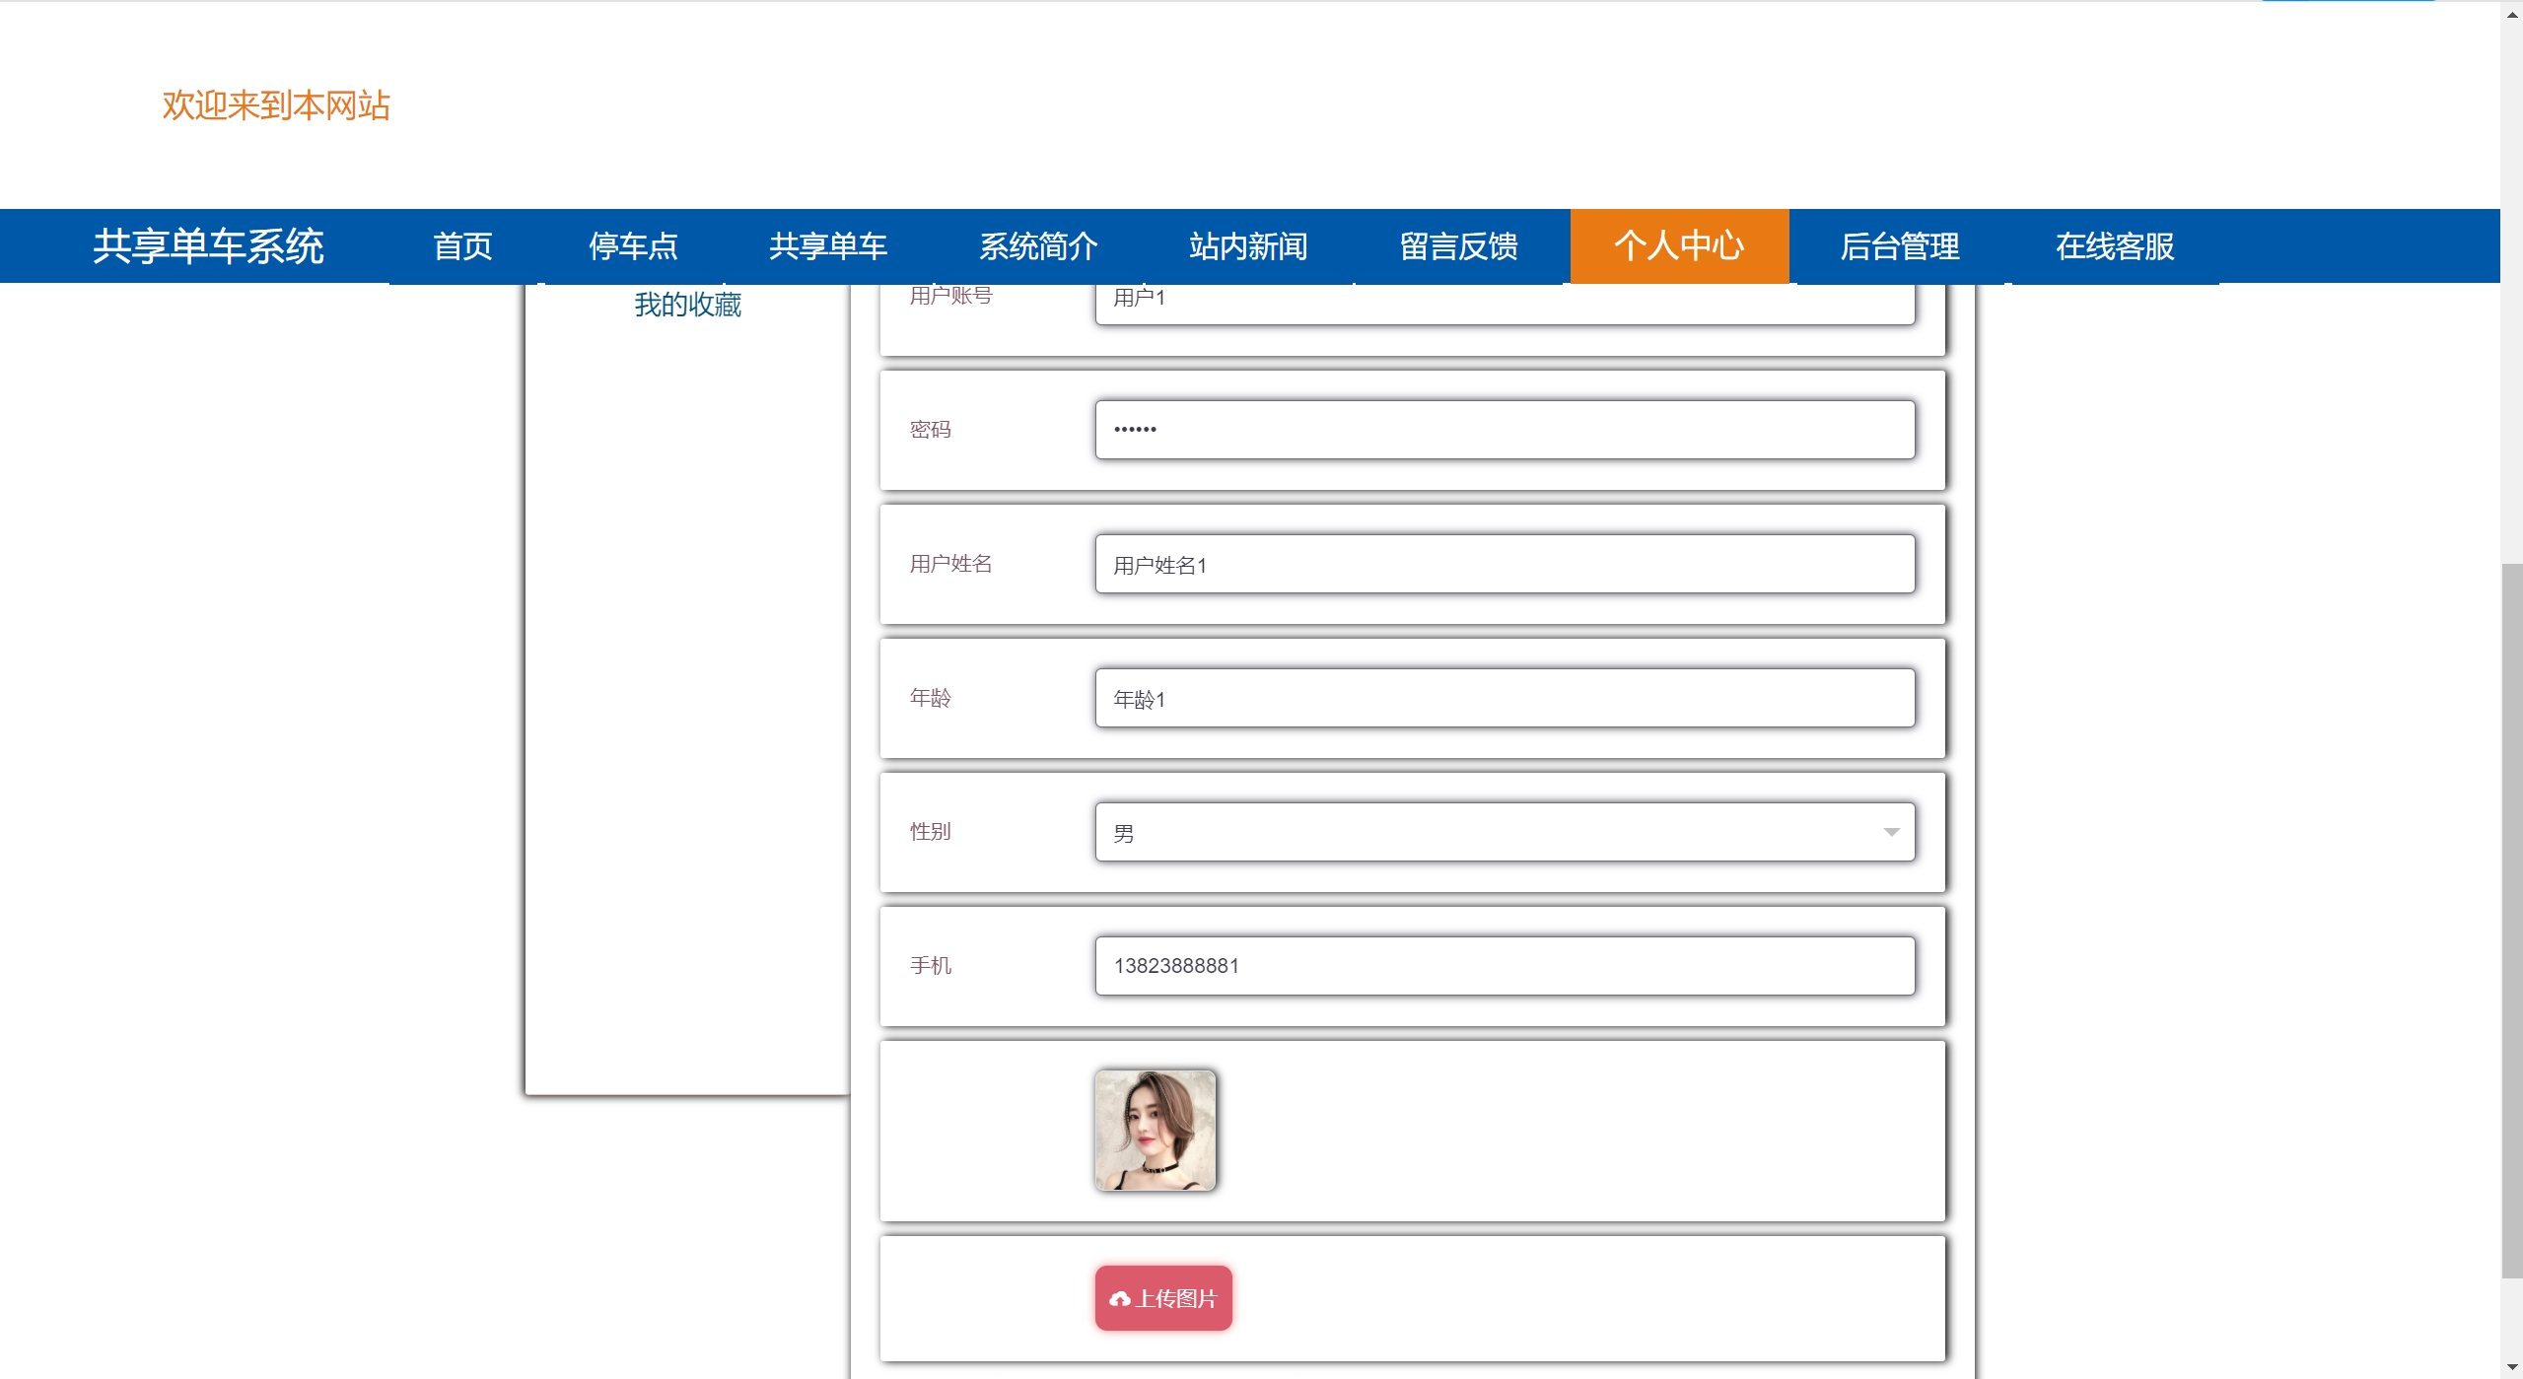Expand the gender dropdown arrow
This screenshot has width=2523, height=1379.
[1891, 832]
